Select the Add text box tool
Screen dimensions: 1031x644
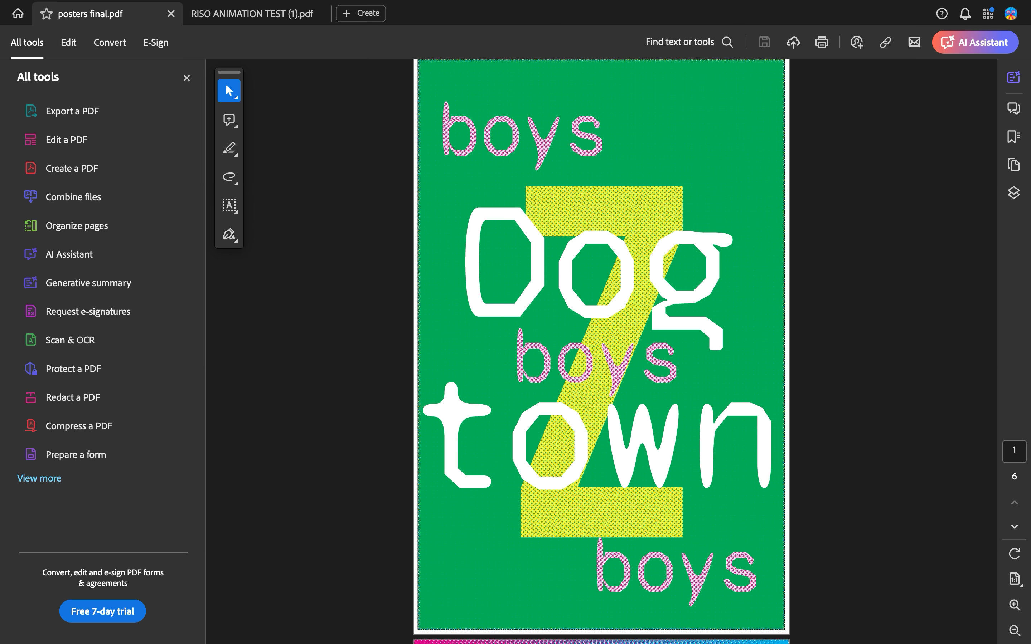229,205
